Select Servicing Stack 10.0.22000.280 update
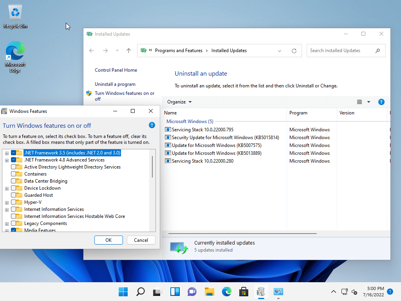Image resolution: width=401 pixels, height=301 pixels. click(202, 161)
